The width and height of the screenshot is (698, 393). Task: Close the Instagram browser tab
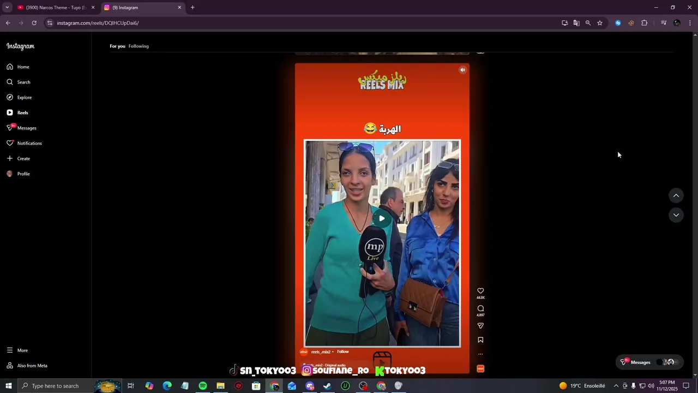179,8
